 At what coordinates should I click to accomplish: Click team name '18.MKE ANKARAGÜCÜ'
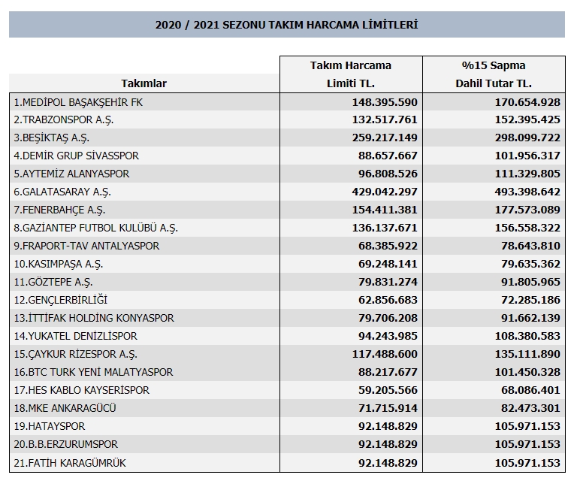tap(65, 408)
